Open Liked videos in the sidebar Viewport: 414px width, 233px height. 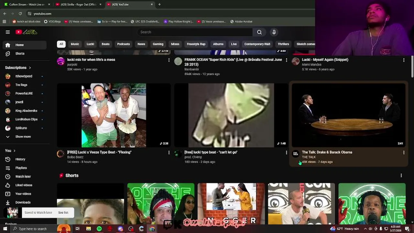tap(25, 185)
